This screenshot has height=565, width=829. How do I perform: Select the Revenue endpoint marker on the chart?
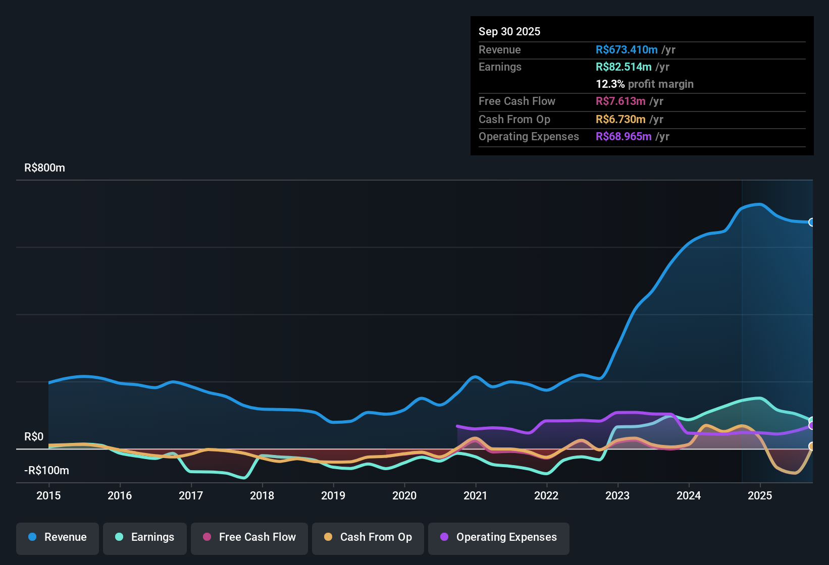tap(812, 222)
